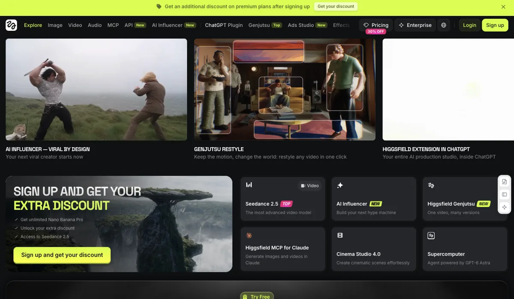Click the Supercomputer card icon
This screenshot has height=299, width=514.
pyautogui.click(x=431, y=235)
